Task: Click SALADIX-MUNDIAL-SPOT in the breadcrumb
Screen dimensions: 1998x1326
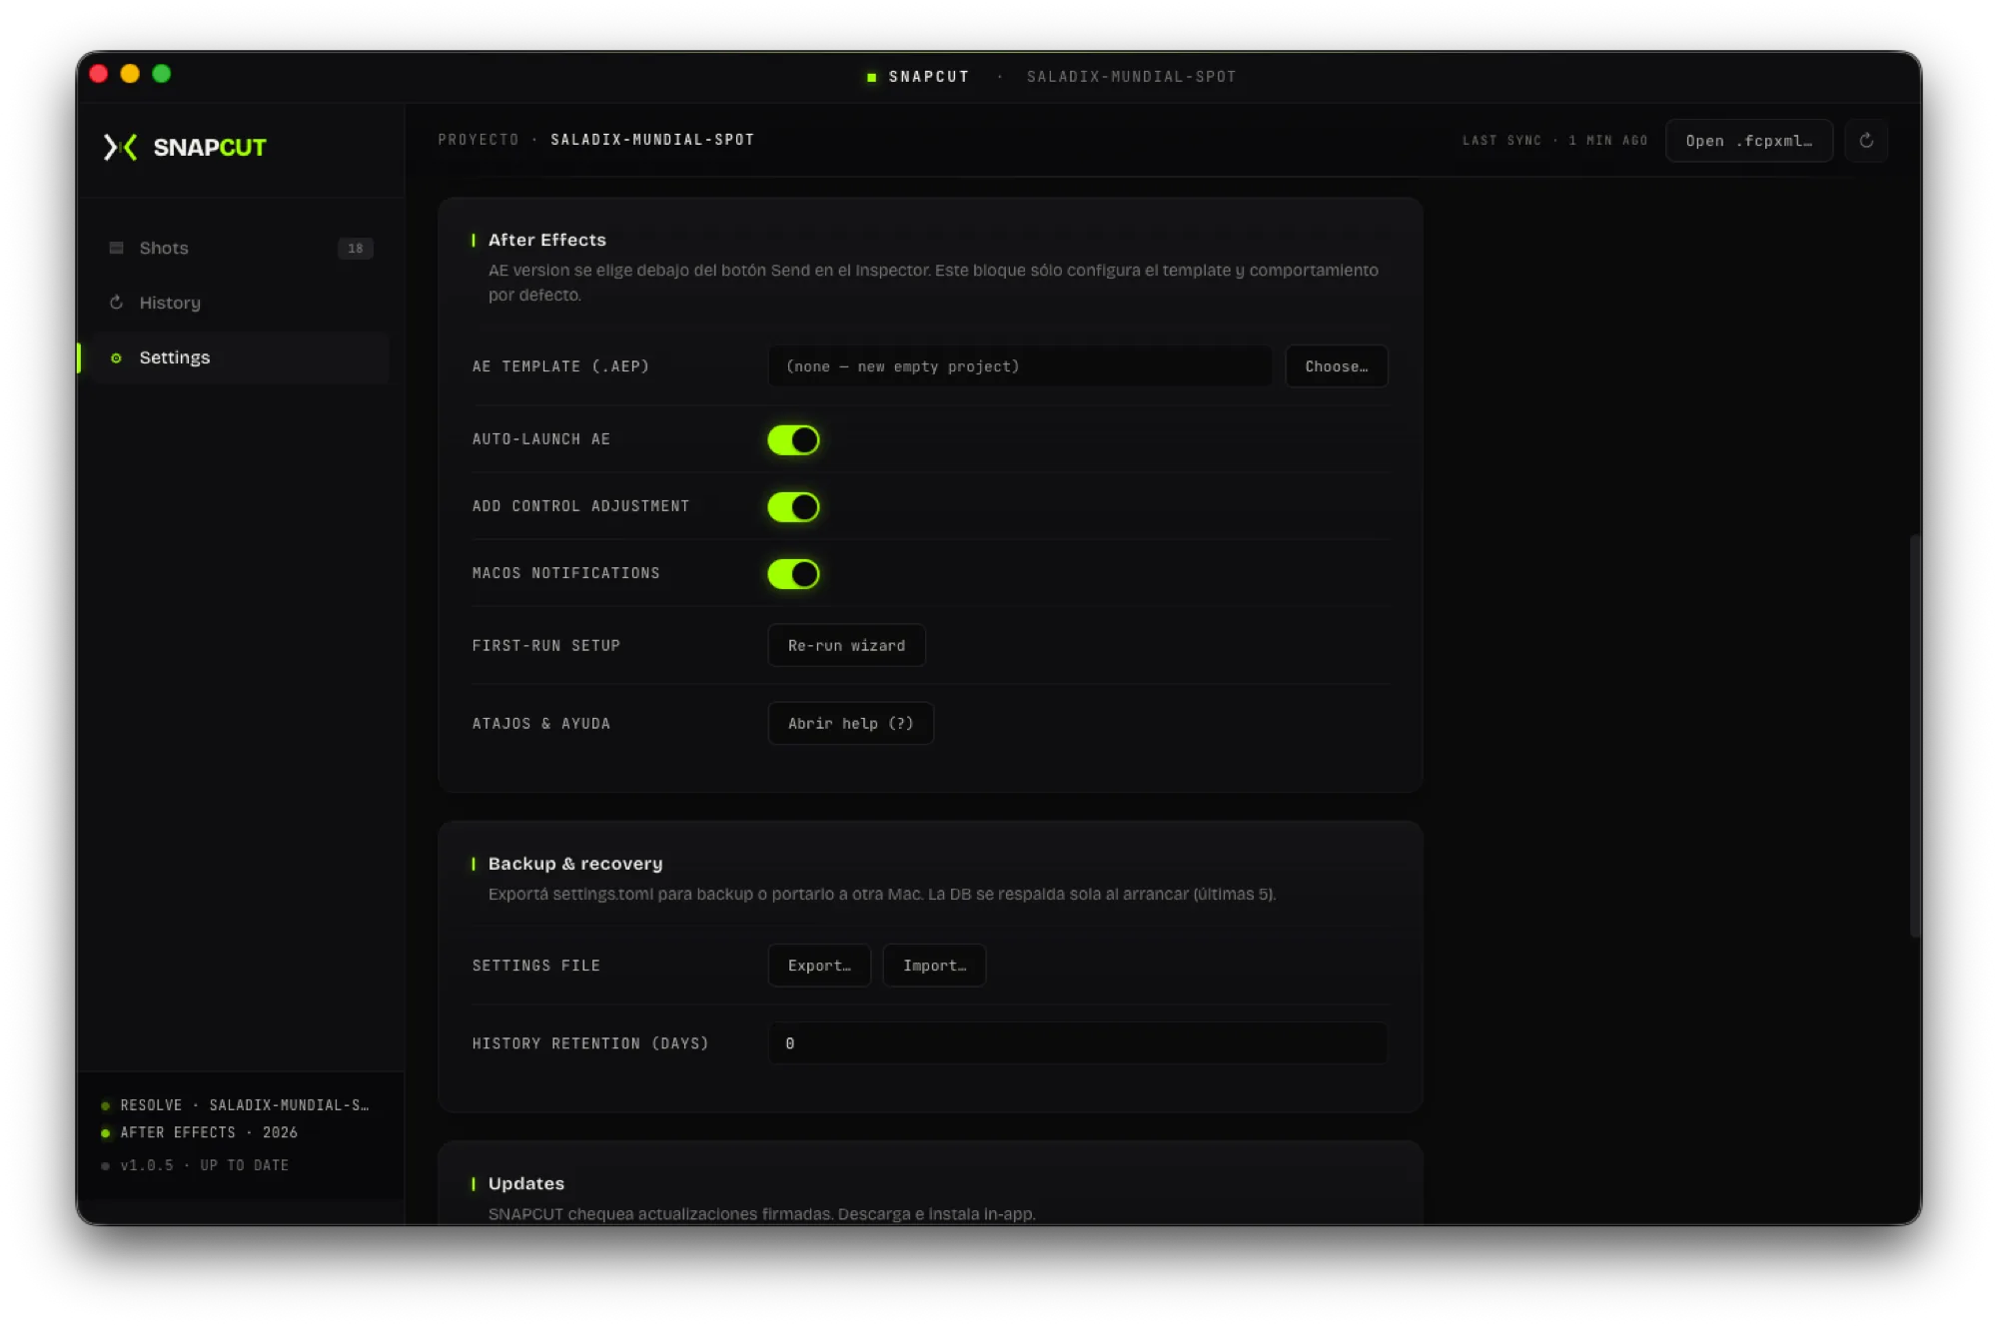Action: point(652,140)
